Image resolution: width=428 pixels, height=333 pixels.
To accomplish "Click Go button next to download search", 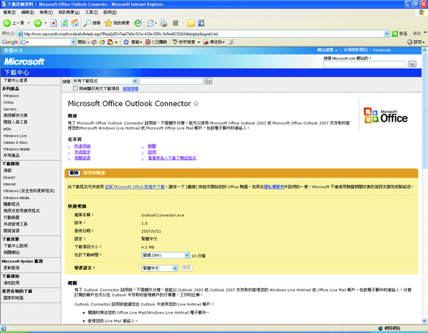I will click(208, 81).
